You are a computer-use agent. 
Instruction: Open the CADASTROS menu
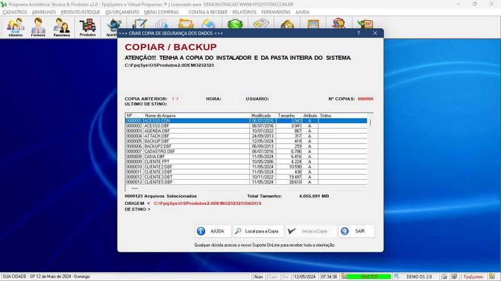[14, 12]
